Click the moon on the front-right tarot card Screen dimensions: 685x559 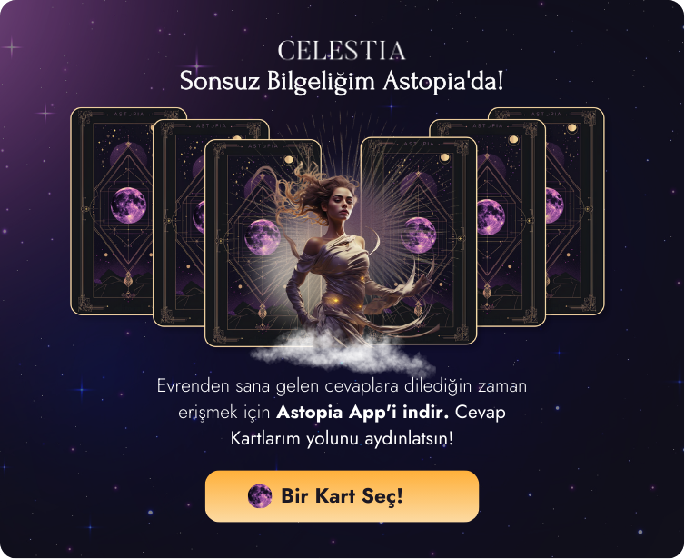(419, 235)
